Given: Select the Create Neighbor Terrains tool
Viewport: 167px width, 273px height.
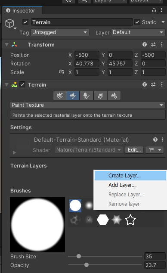Looking at the screenshot, I should coord(60,96).
